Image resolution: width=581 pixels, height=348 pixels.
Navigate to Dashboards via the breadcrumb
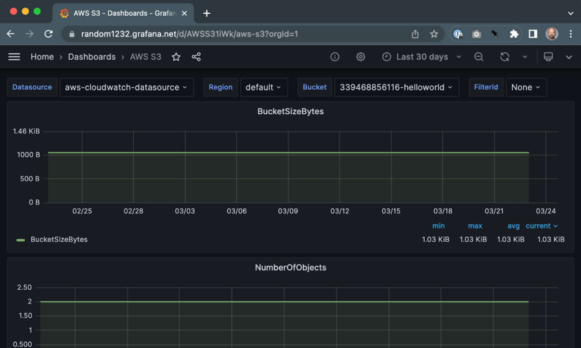[92, 57]
